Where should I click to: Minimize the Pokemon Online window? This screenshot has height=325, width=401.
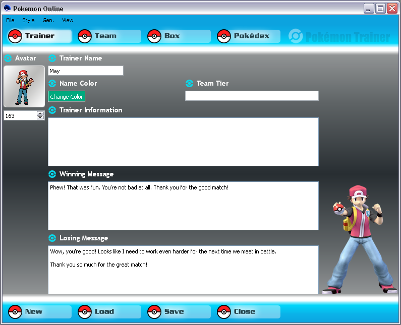coord(369,9)
